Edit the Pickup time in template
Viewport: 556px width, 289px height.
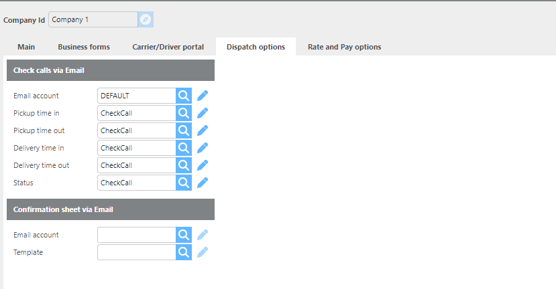click(203, 113)
